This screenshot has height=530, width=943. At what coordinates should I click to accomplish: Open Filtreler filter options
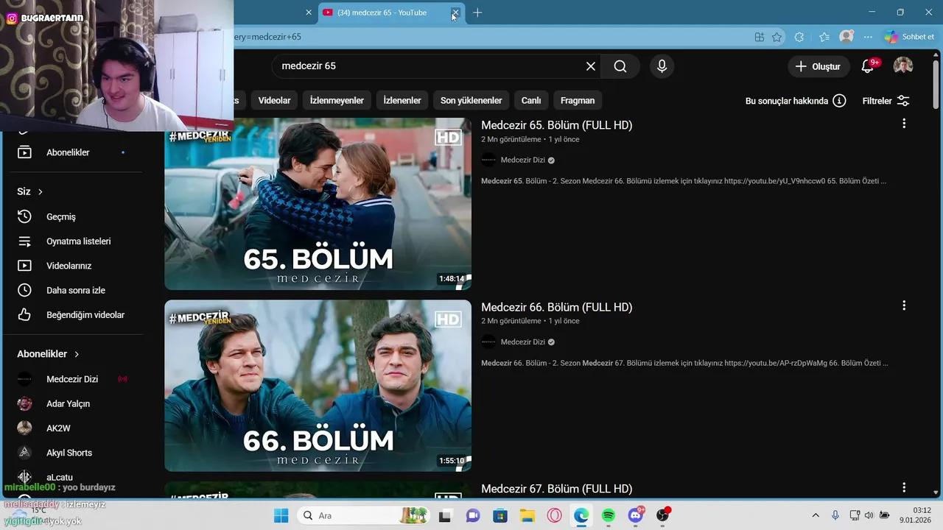[x=886, y=101]
